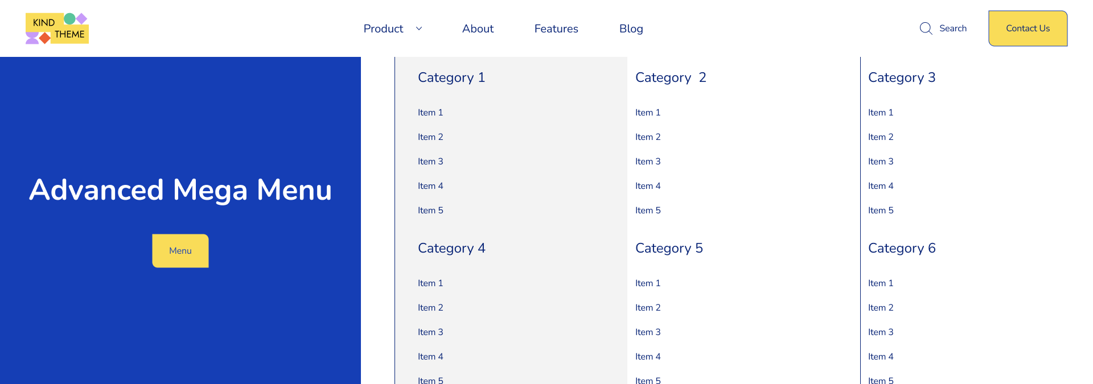Screen dimensions: 1093x384
Task: Select the Category 5 heading
Action: tap(669, 249)
